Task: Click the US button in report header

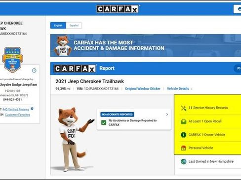Action: point(238,68)
